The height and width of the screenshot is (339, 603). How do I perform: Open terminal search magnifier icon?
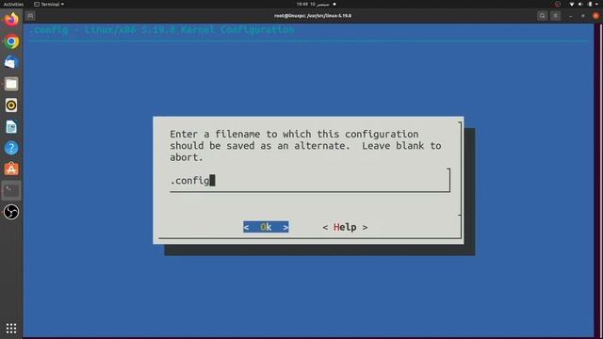543,16
